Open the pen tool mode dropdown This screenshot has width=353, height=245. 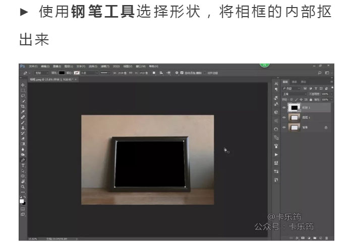pos(41,73)
